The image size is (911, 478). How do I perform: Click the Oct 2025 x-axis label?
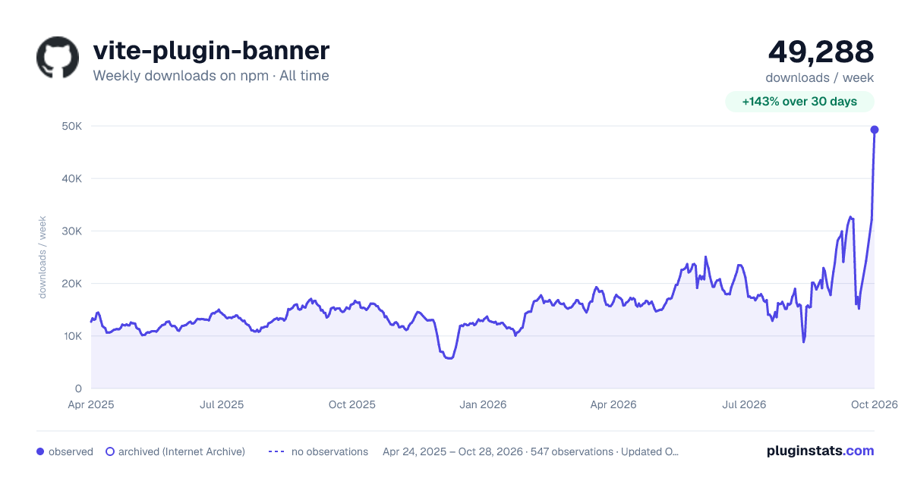pos(352,404)
